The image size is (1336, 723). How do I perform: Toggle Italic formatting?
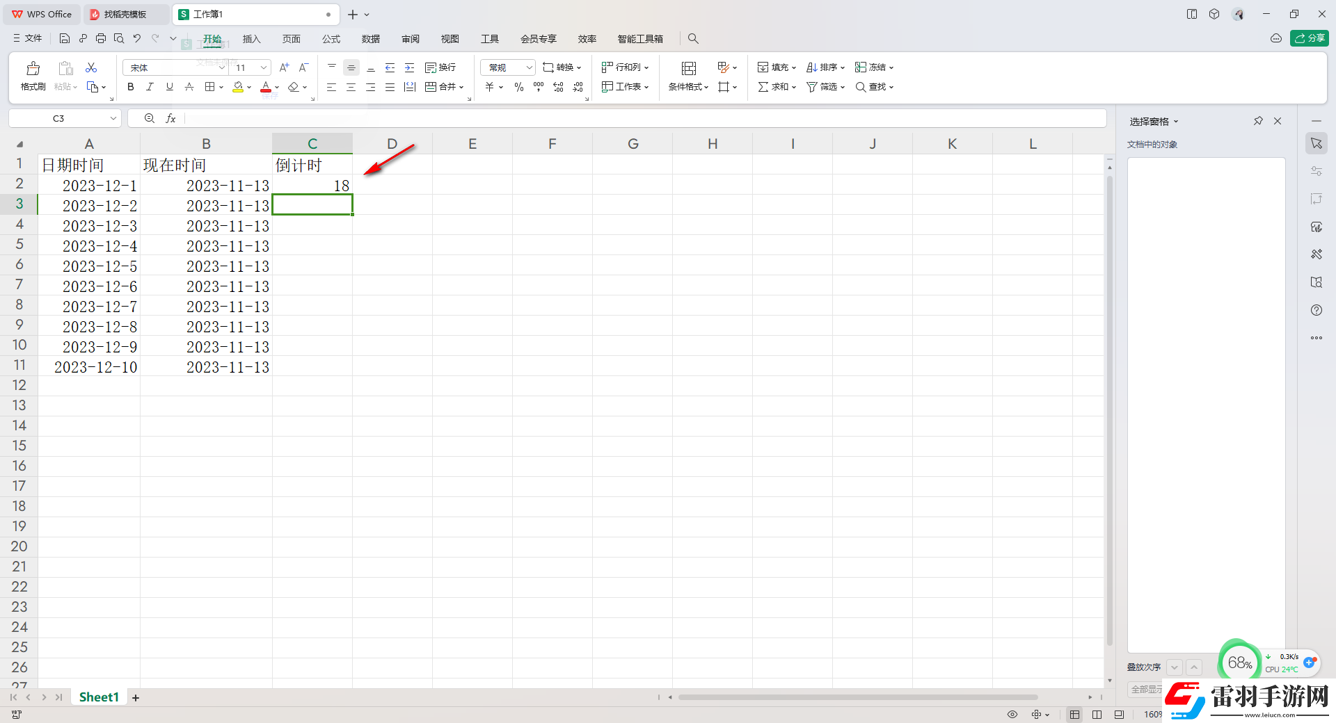pyautogui.click(x=150, y=87)
